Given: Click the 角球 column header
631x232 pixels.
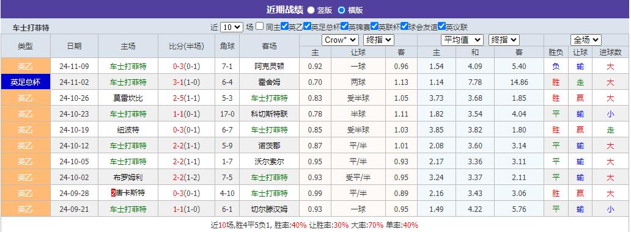Looking at the screenshot, I should point(227,46).
